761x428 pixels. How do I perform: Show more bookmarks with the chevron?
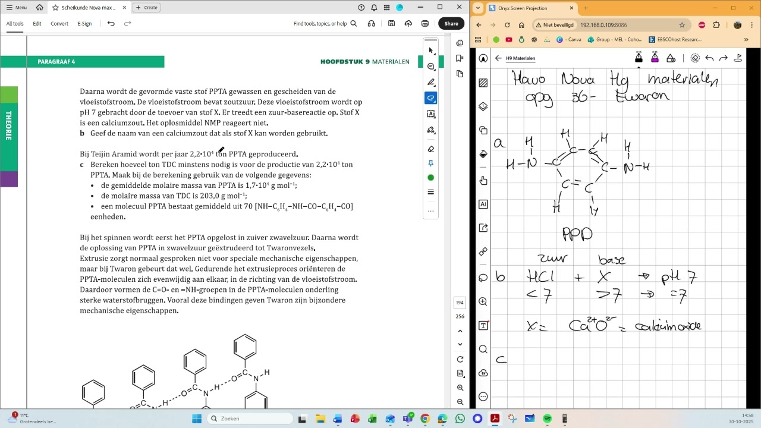coord(746,40)
